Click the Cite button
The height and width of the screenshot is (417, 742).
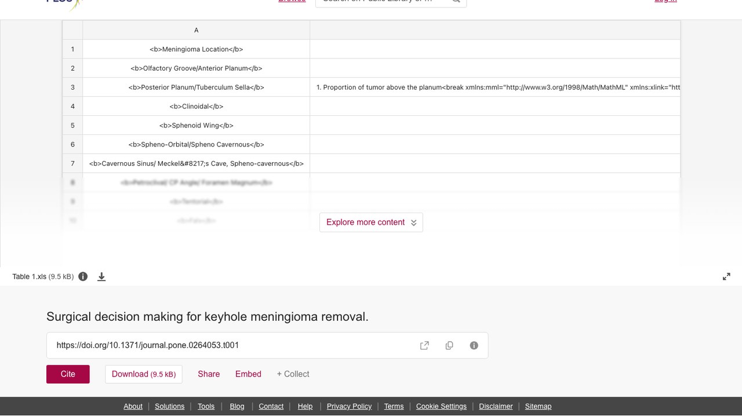[68, 374]
